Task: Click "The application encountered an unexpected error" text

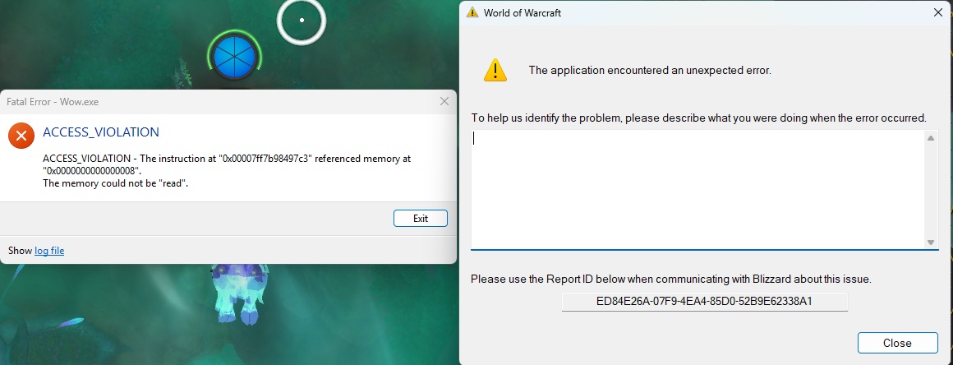Action: [650, 70]
